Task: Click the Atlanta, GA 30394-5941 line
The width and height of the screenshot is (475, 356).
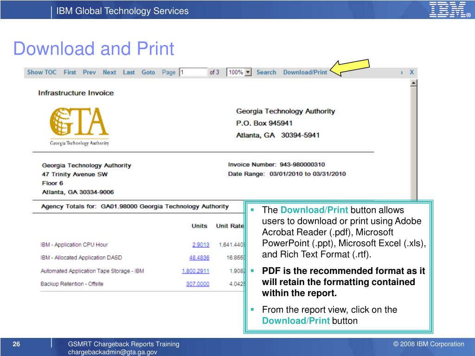Action: point(278,135)
